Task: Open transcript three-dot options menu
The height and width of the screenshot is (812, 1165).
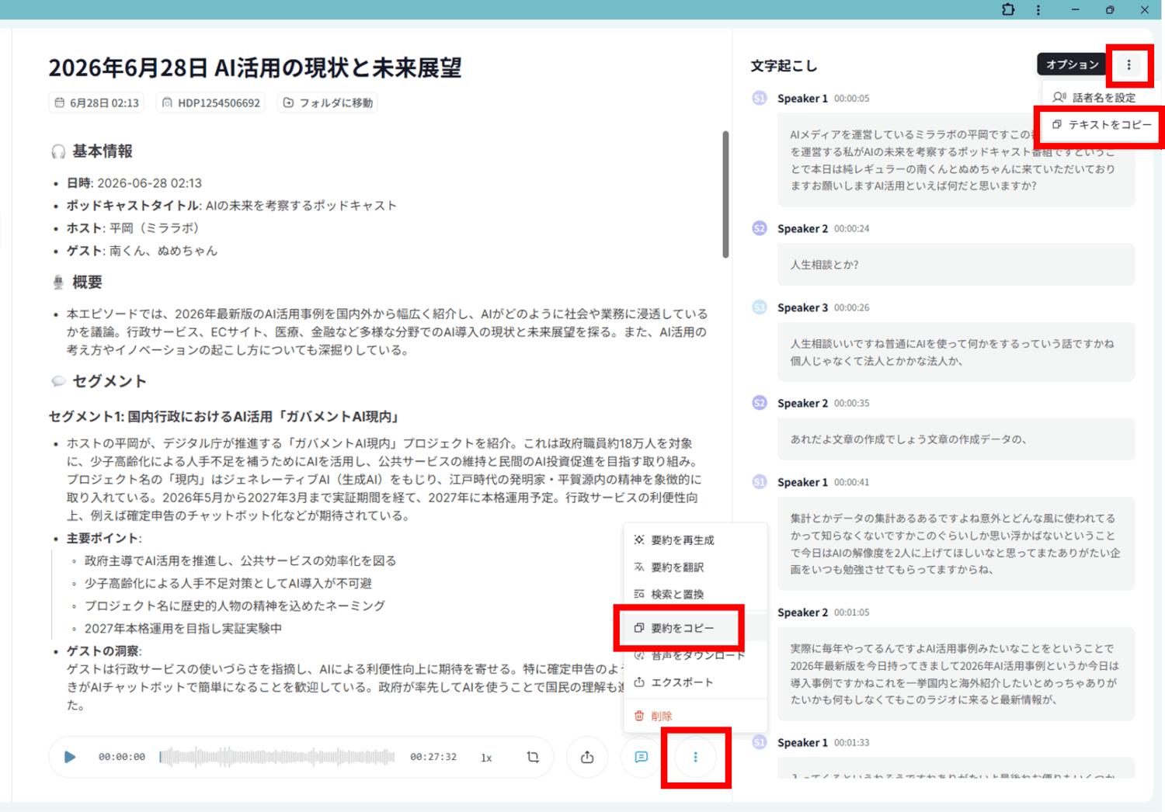Action: (1128, 64)
